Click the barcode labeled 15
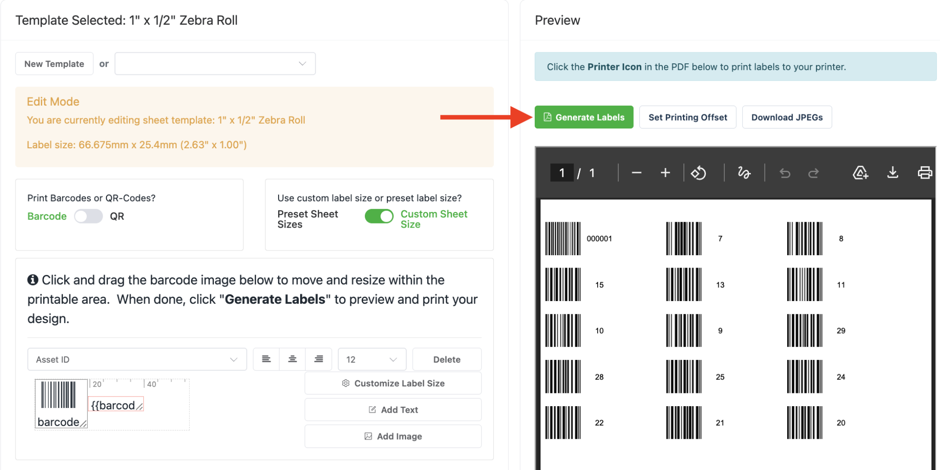Viewport: 940px width, 470px height. tap(563, 285)
